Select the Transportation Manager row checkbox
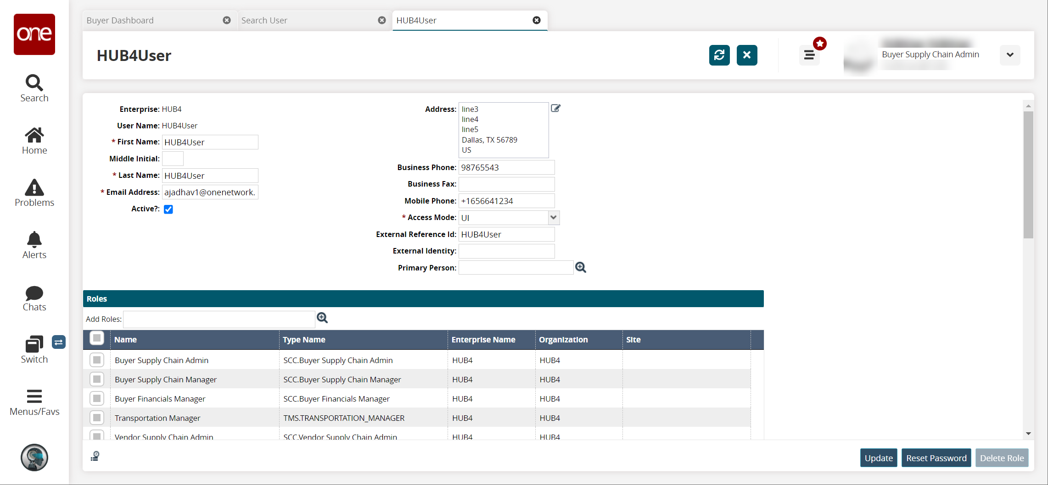The image size is (1048, 485). coord(97,418)
